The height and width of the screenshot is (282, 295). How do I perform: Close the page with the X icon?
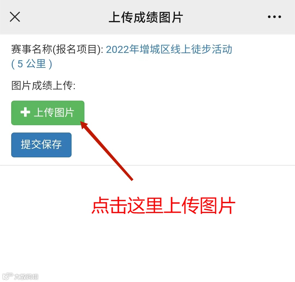click(x=15, y=17)
